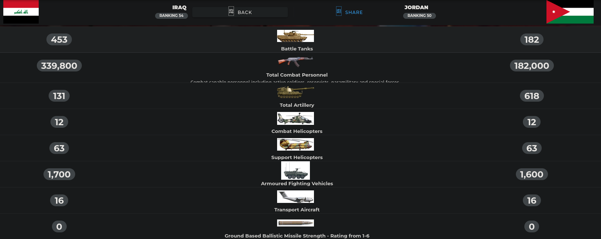
Task: Click the Battle Tanks label
Action: (297, 49)
